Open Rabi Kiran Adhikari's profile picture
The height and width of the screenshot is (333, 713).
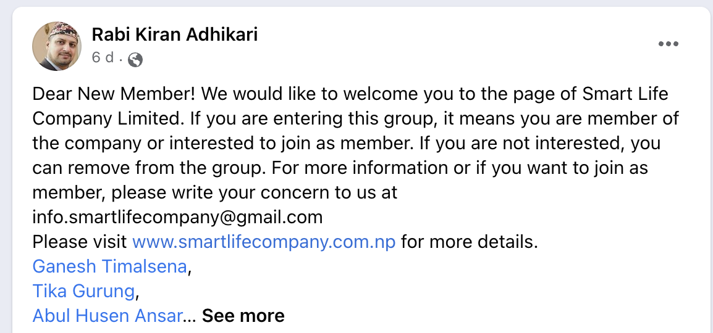(56, 46)
